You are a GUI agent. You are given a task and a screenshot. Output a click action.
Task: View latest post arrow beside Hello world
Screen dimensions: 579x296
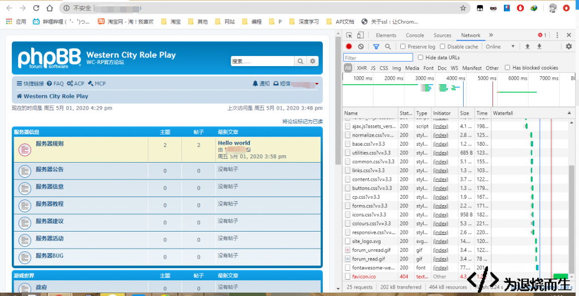[249, 150]
